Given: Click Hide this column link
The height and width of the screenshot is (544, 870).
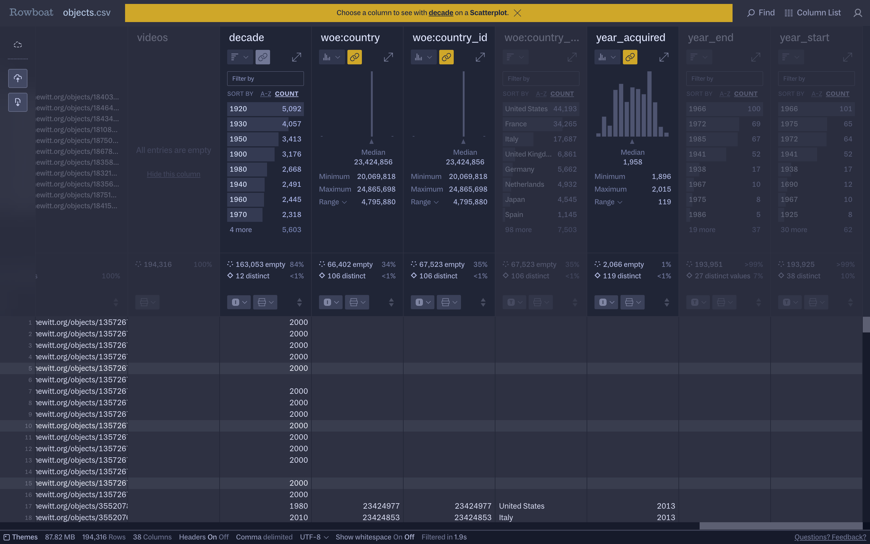Looking at the screenshot, I should 173,174.
